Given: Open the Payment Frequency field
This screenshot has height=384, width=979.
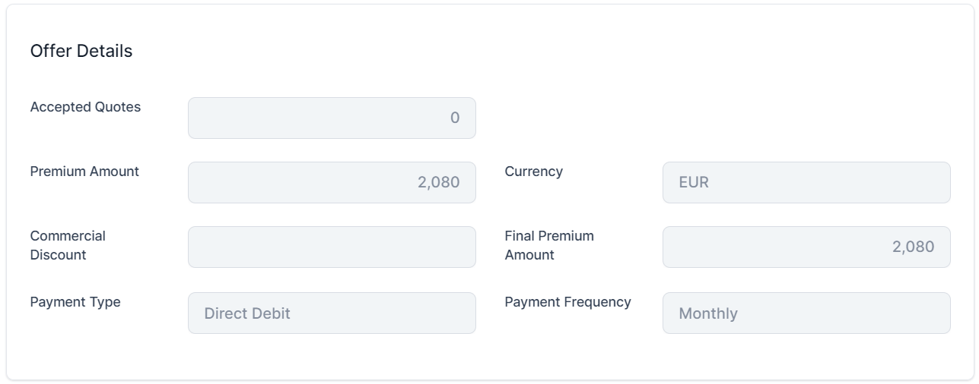Looking at the screenshot, I should [806, 313].
